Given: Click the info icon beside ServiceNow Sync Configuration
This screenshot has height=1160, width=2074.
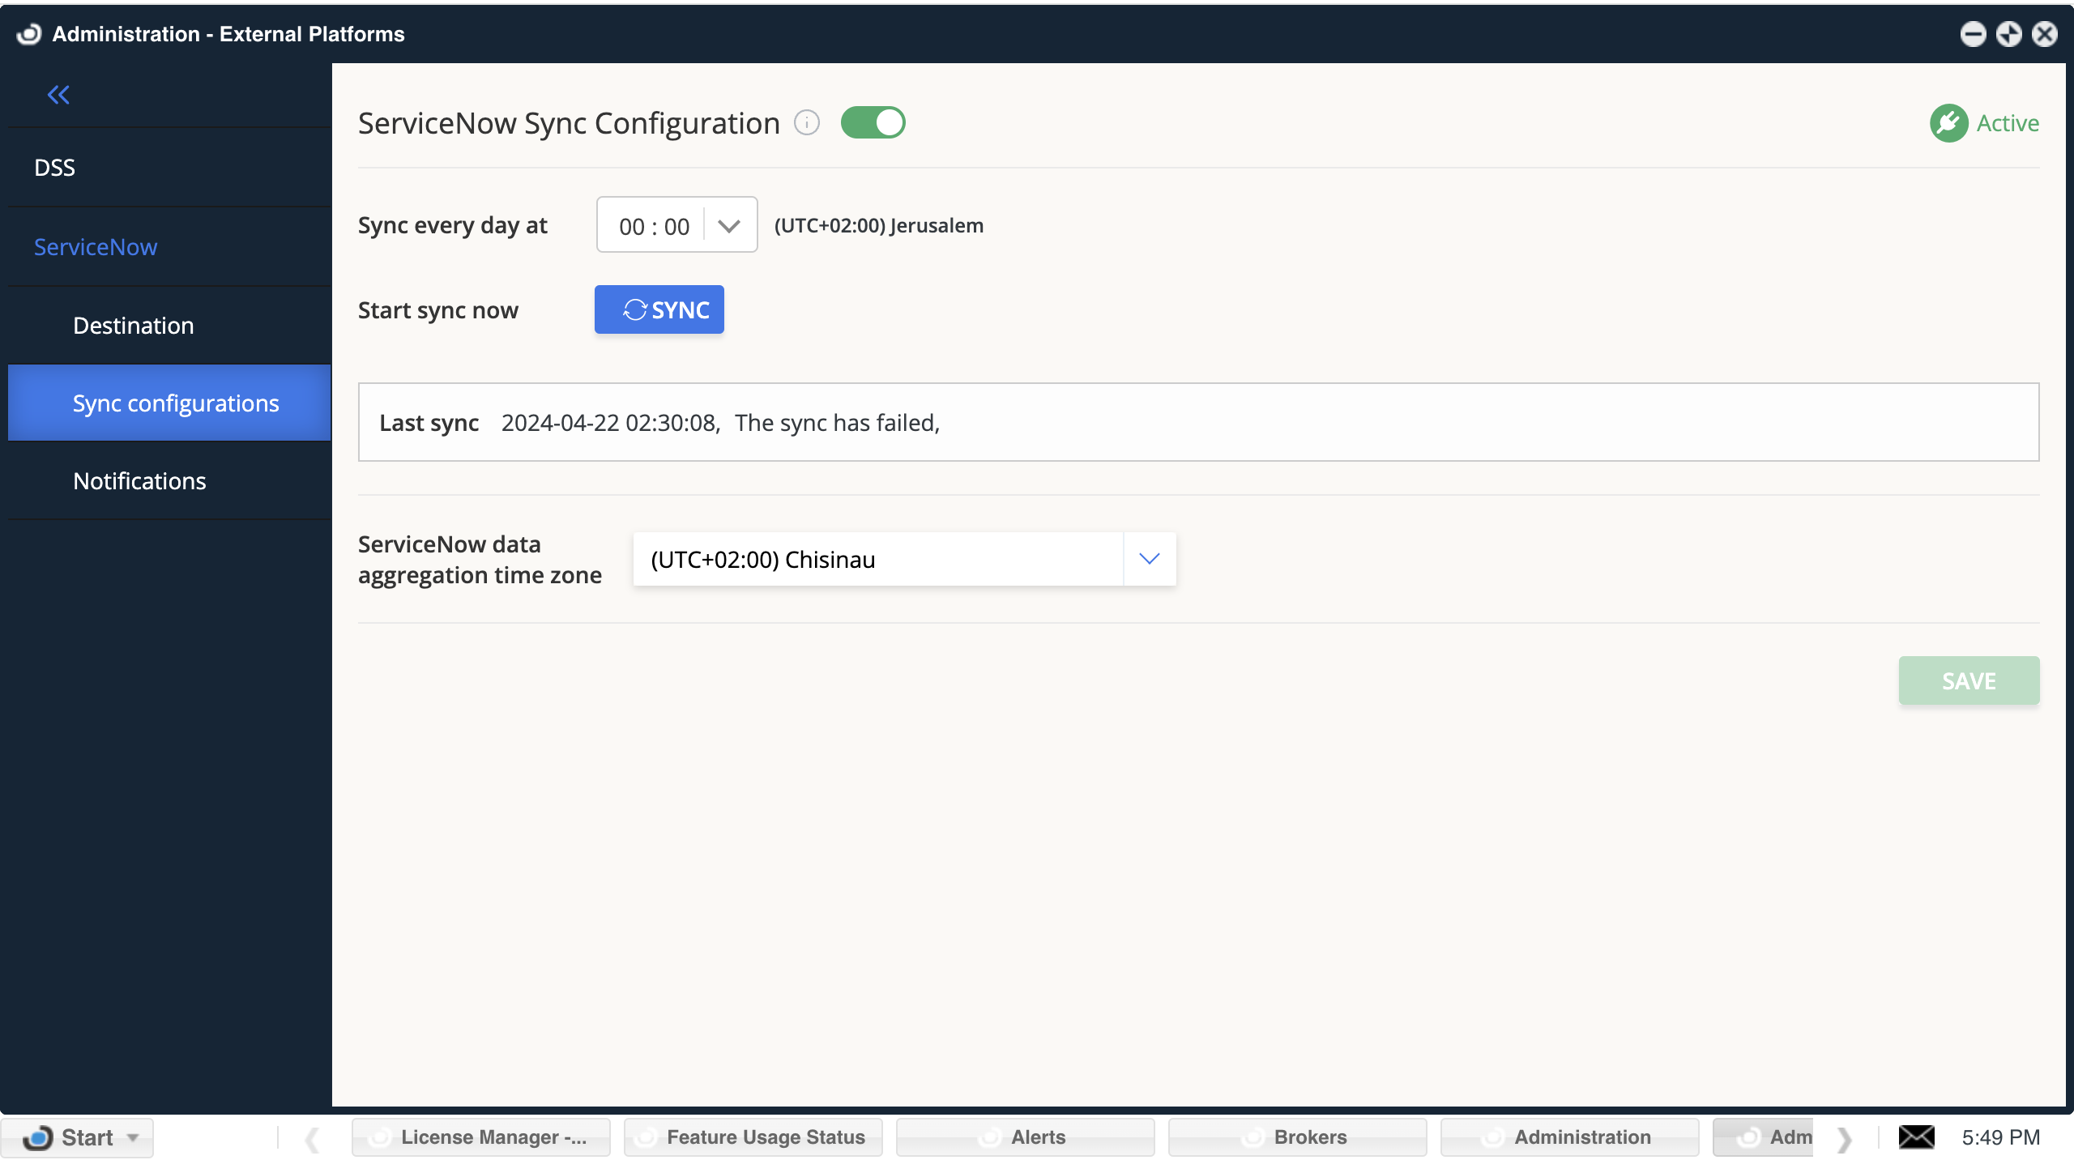Looking at the screenshot, I should coord(806,122).
